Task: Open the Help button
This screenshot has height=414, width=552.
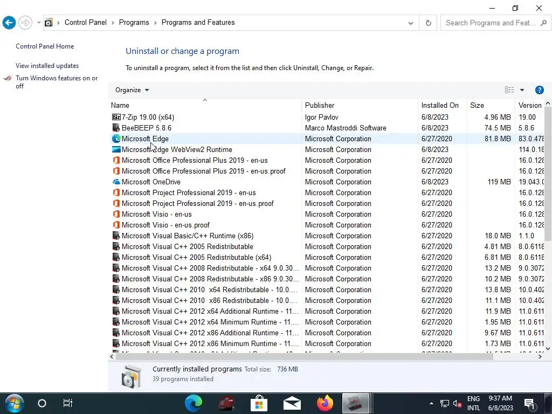Action: click(x=539, y=90)
